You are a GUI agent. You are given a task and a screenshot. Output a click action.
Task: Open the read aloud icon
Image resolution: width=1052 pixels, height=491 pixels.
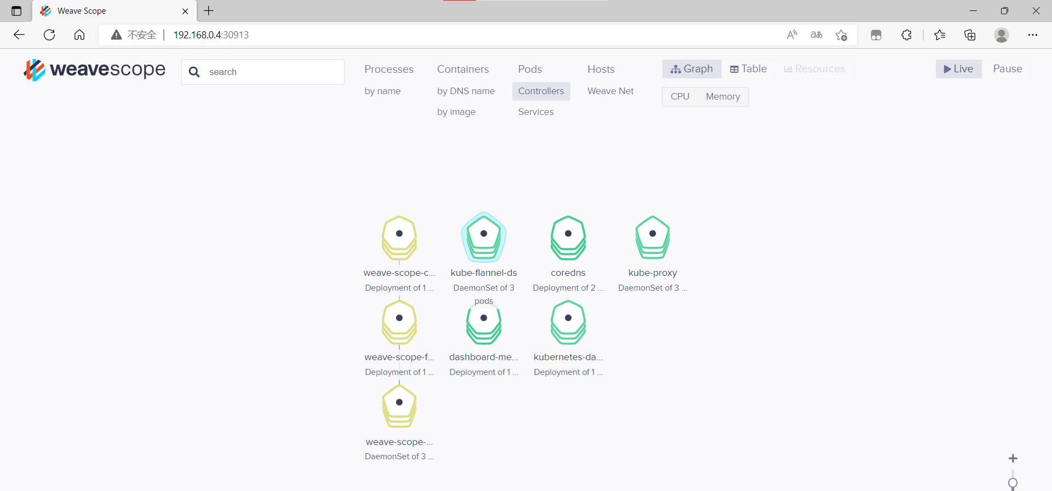click(792, 35)
